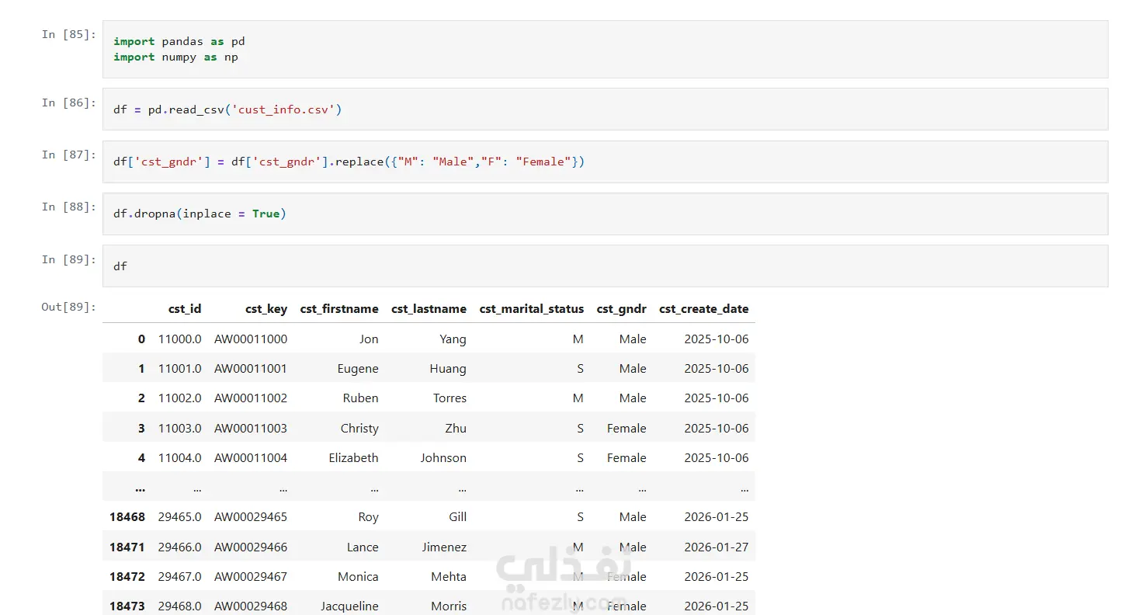Click the cst_create_date column header
Viewport: 1128px width, 615px height.
pyautogui.click(x=704, y=308)
